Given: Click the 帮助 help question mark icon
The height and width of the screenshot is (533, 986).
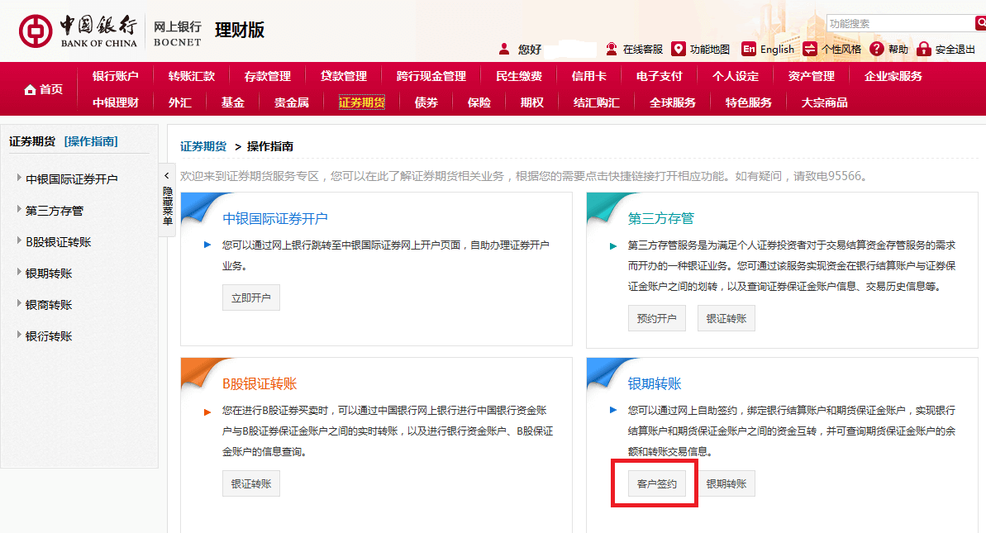Looking at the screenshot, I should 877,49.
